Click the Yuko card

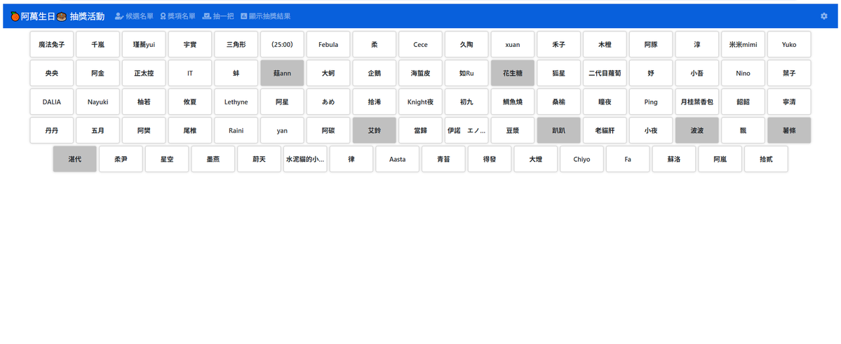click(790, 44)
